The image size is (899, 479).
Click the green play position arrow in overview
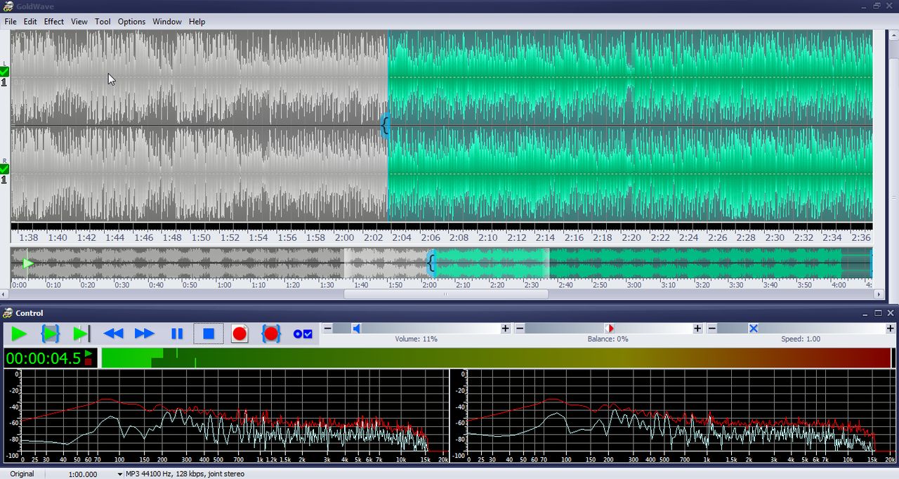click(x=27, y=263)
